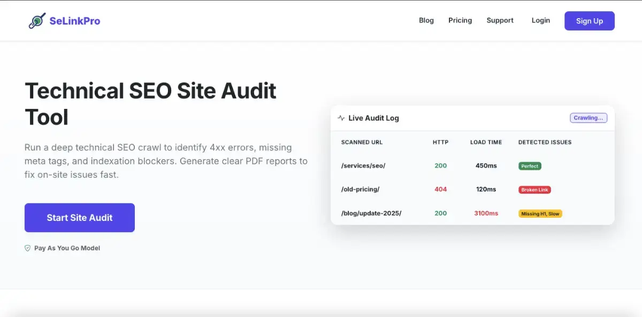Viewport: 642px width, 317px height.
Task: Click the SCANNED URL column header
Action: 362,142
